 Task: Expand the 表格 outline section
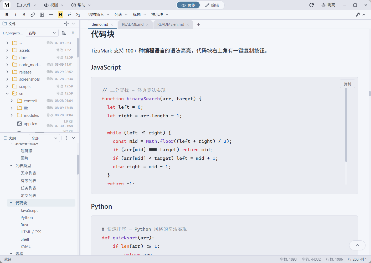click(11, 254)
